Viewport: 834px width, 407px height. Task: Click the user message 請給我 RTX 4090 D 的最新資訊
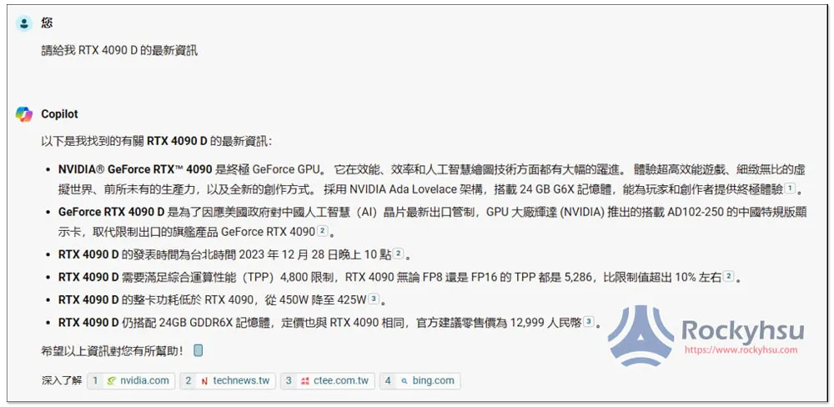pos(119,51)
